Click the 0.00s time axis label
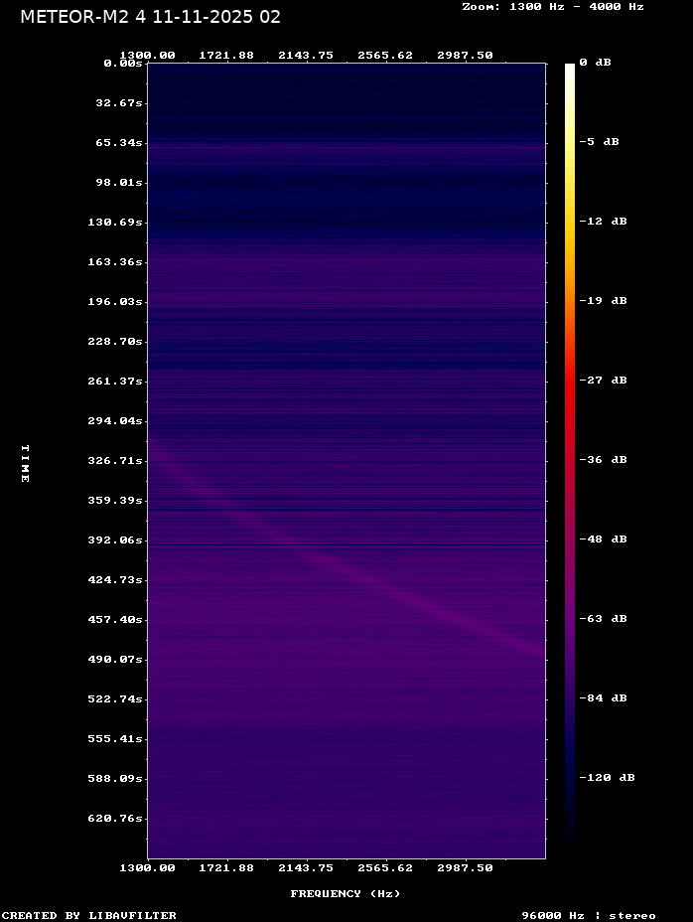693x922 pixels. pyautogui.click(x=123, y=63)
